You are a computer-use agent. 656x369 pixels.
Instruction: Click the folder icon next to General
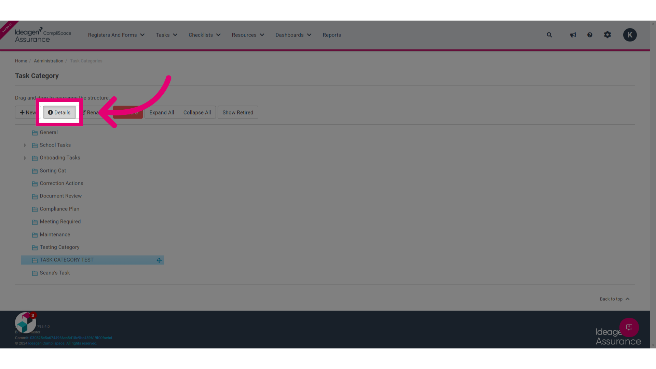35,133
